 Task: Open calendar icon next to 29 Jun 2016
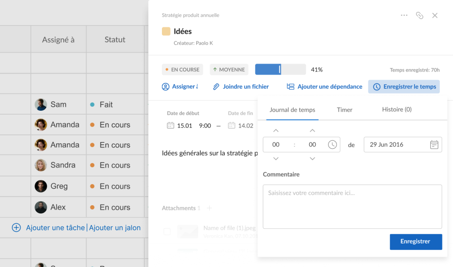click(x=434, y=144)
